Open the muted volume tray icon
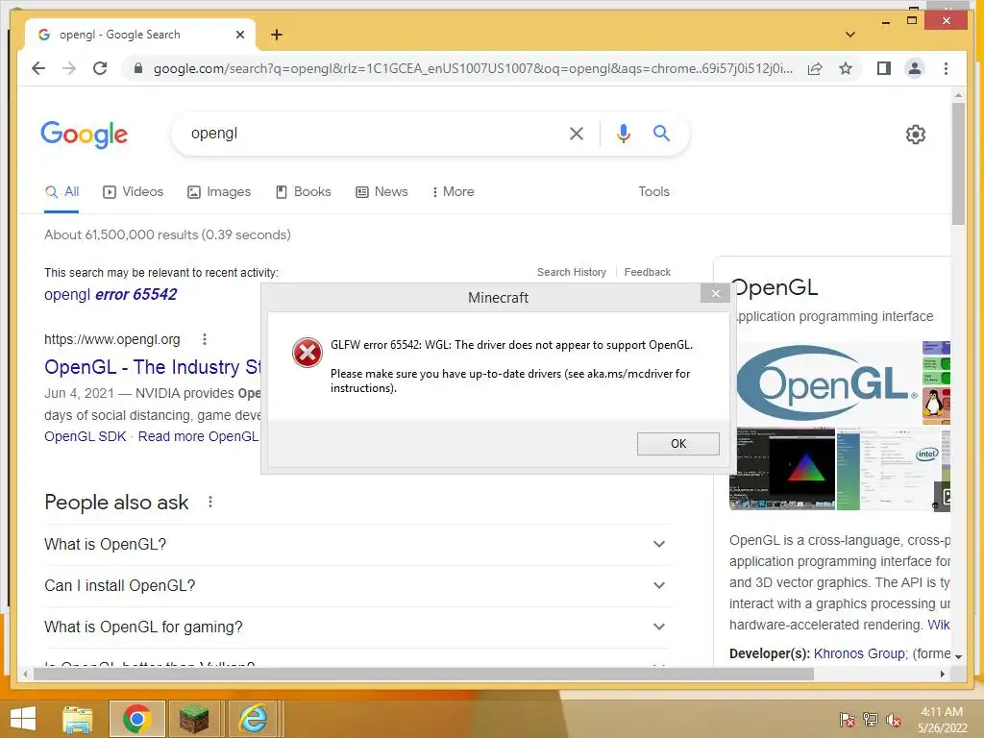This screenshot has width=984, height=738. click(x=893, y=720)
